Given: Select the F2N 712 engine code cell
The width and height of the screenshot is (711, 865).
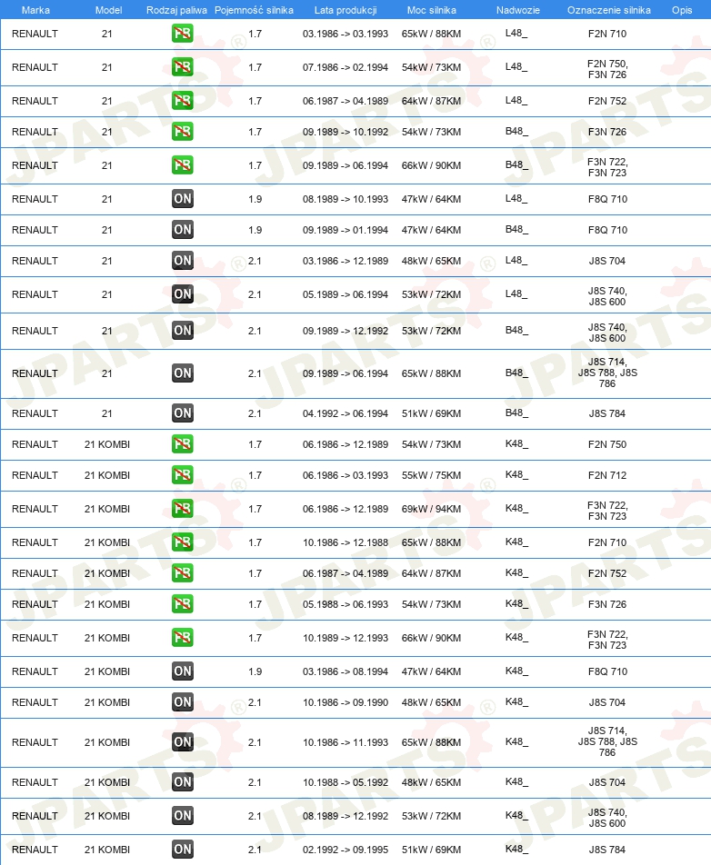Looking at the screenshot, I should tap(607, 475).
